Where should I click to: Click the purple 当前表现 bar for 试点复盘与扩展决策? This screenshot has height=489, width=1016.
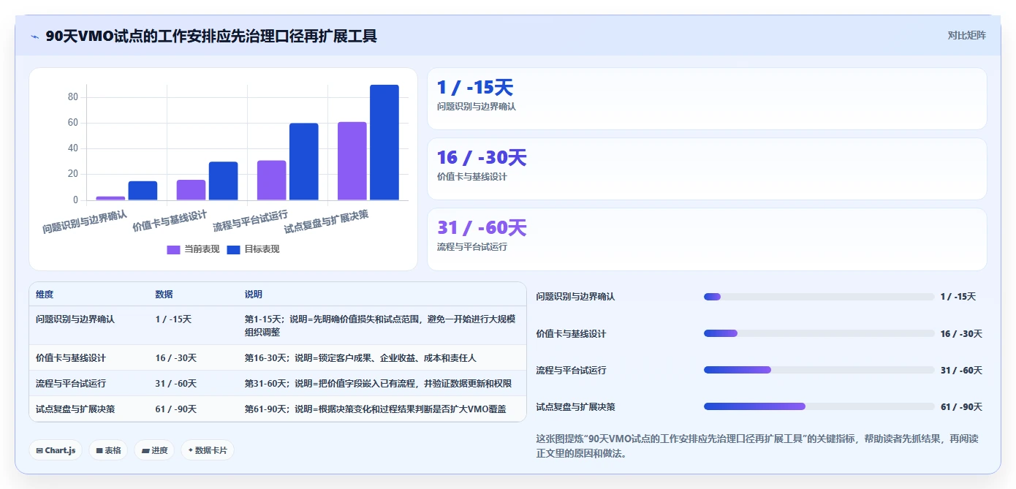coord(352,161)
